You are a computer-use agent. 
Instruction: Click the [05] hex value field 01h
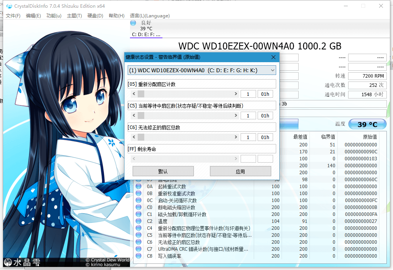pos(265,94)
